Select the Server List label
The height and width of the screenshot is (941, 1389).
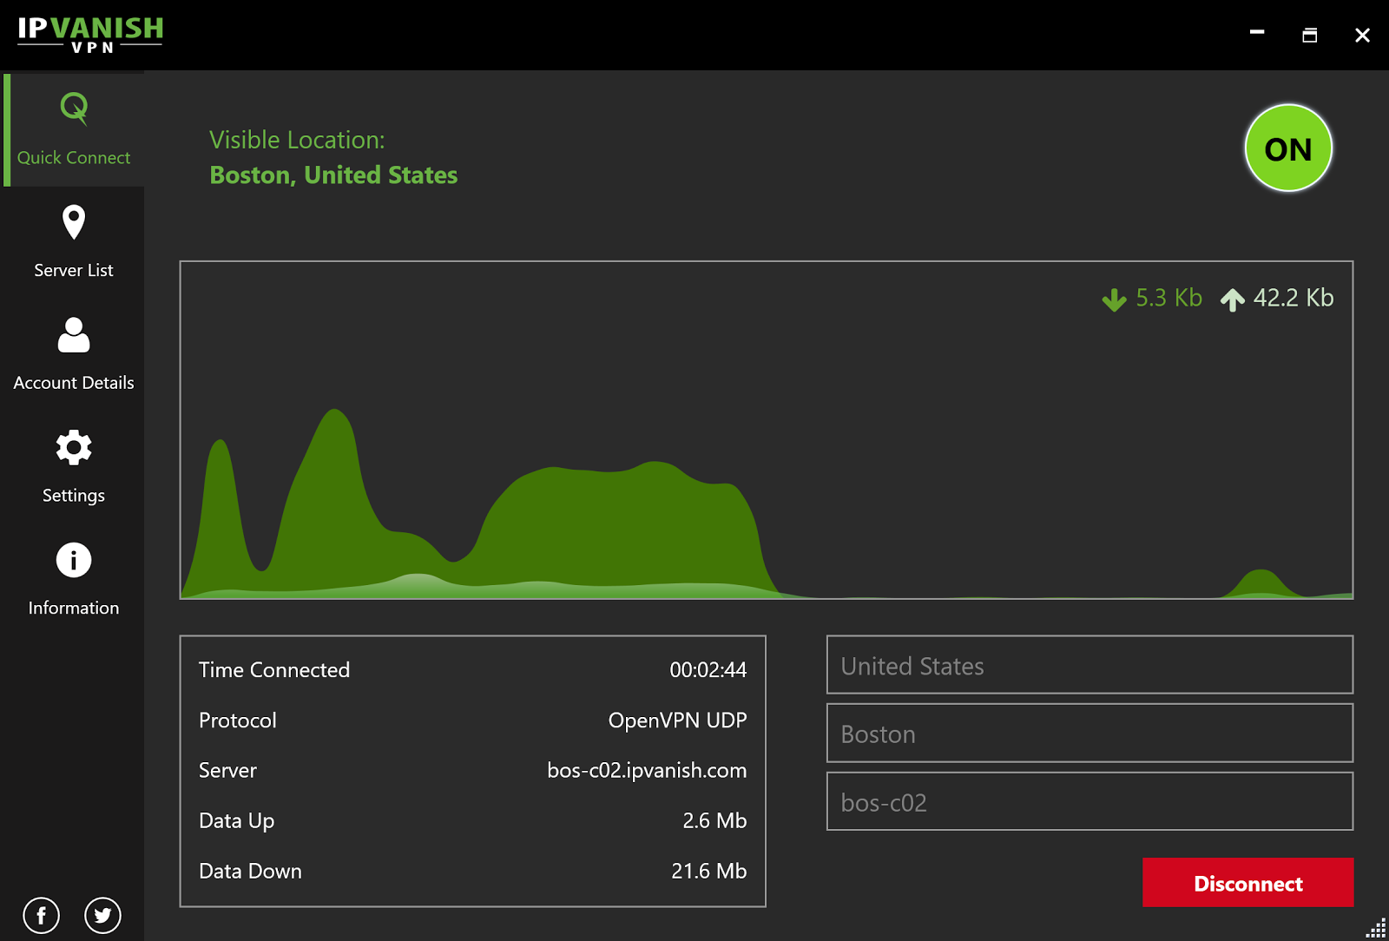click(x=74, y=270)
